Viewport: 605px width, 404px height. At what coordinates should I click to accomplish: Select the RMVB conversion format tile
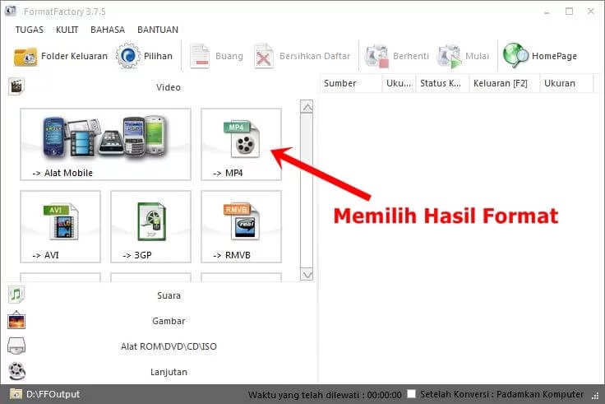241,227
